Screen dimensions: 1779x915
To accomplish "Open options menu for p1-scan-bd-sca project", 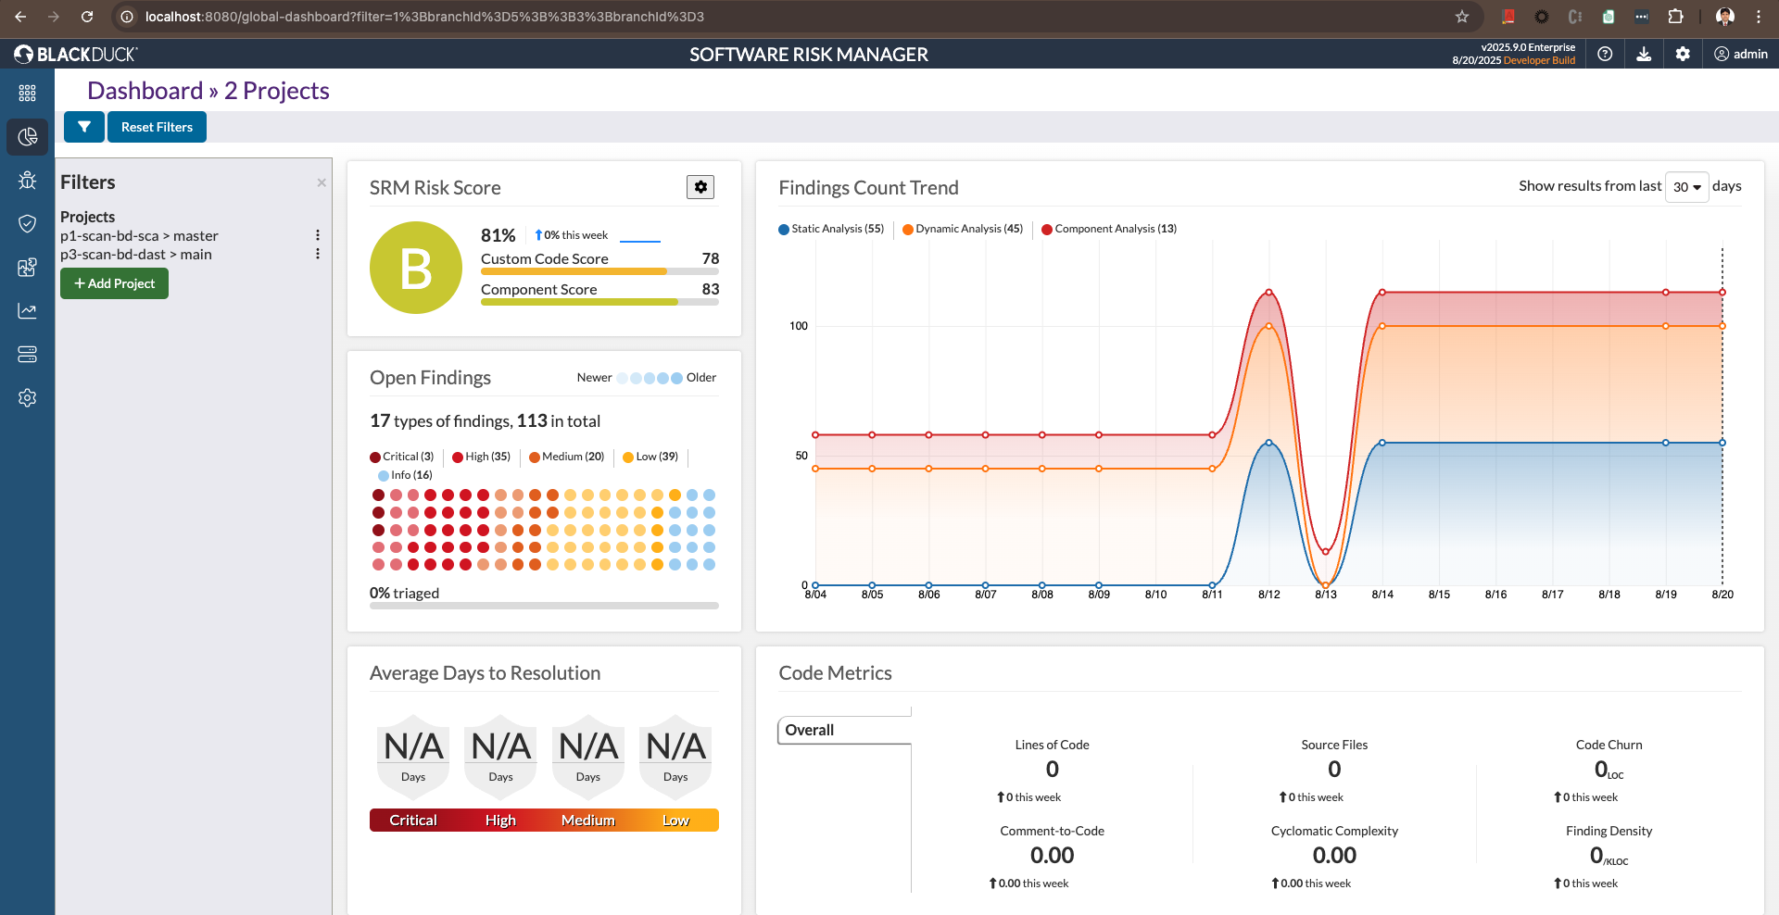I will 318,236.
